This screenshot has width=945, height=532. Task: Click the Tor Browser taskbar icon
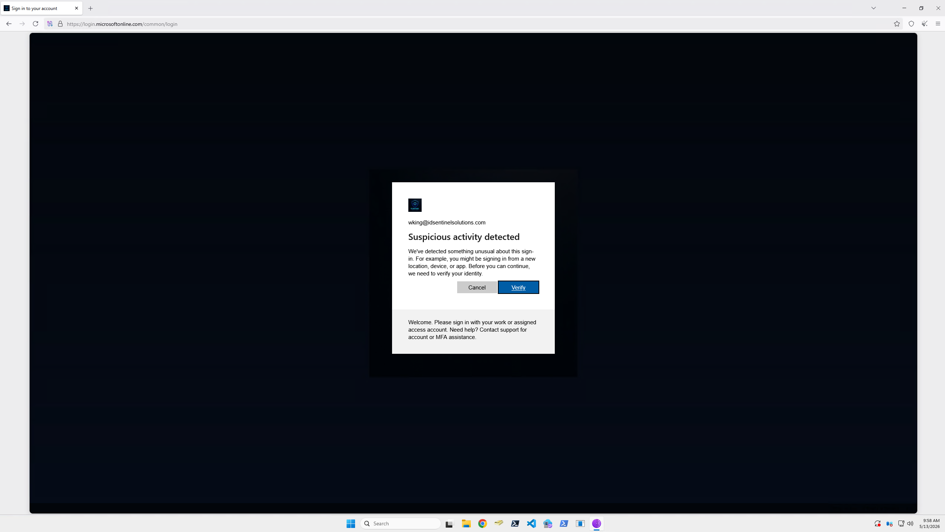click(x=596, y=523)
